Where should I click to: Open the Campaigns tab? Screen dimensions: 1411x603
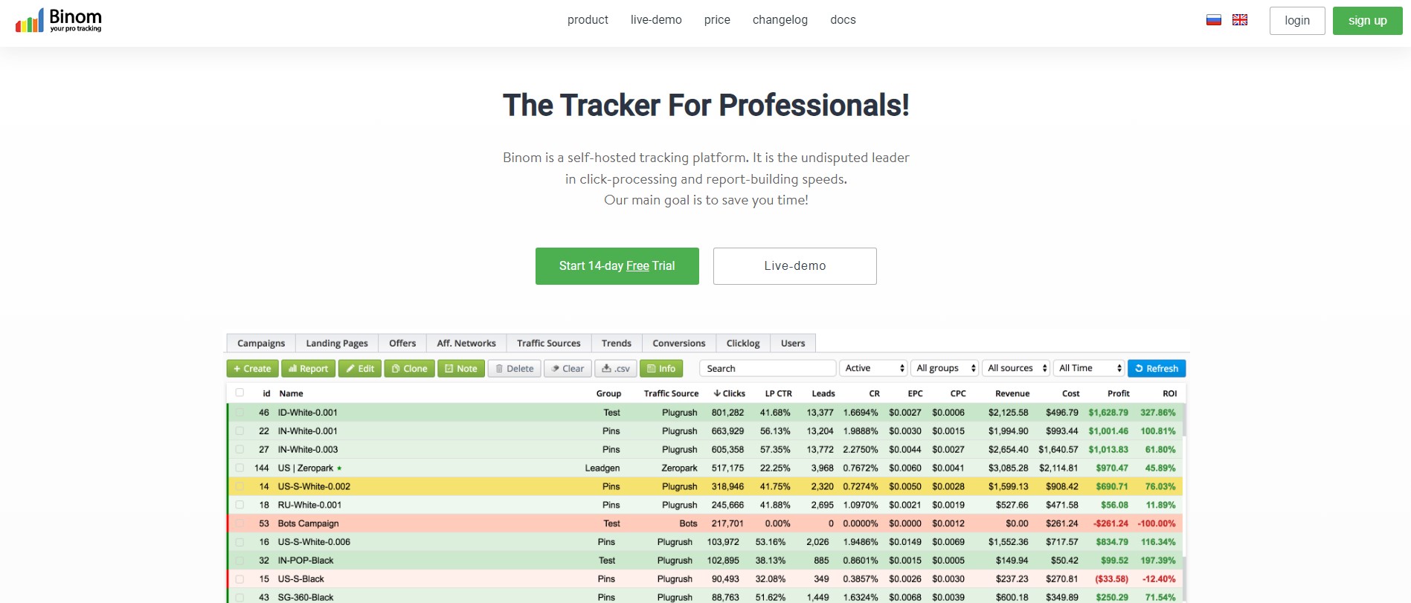[261, 343]
